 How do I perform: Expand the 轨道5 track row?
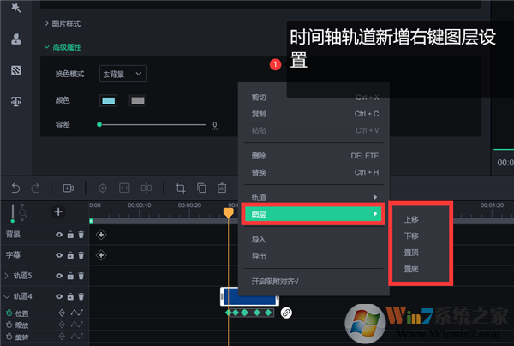tap(6, 276)
